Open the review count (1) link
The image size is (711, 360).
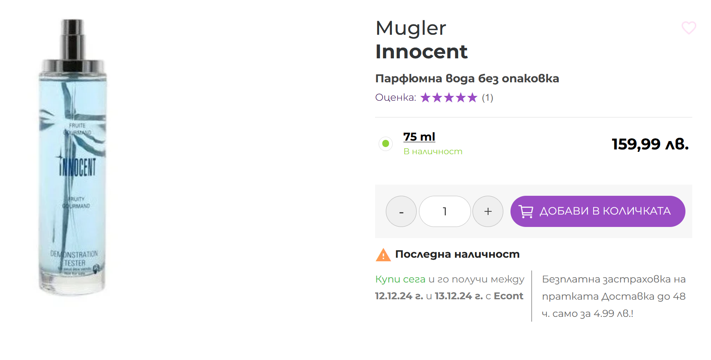(x=487, y=97)
